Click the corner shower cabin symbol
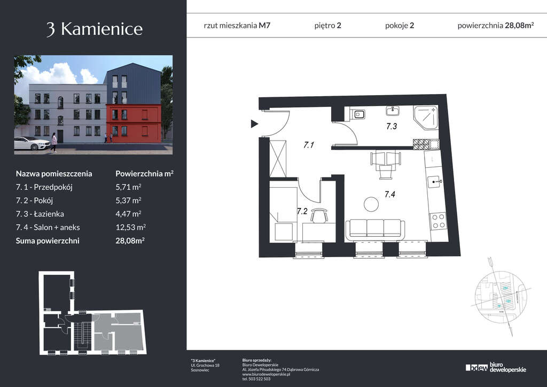This screenshot has height=387, width=547. pos(427,117)
